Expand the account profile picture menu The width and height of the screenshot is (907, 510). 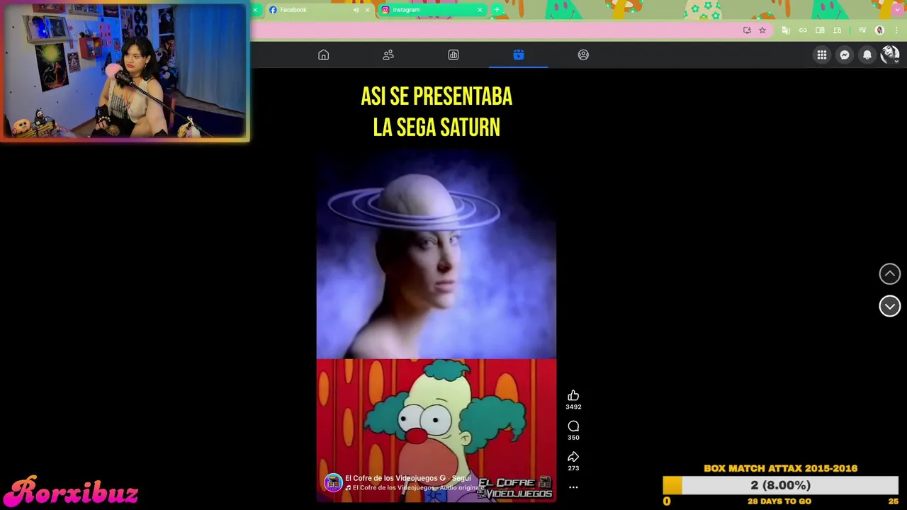click(890, 55)
